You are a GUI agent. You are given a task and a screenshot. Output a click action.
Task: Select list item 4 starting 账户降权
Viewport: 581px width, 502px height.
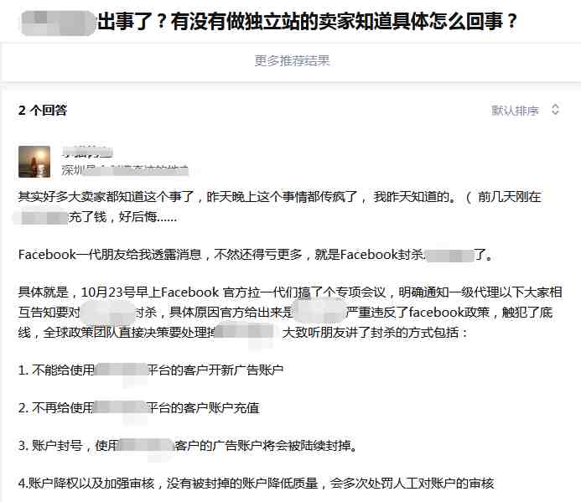click(x=256, y=483)
